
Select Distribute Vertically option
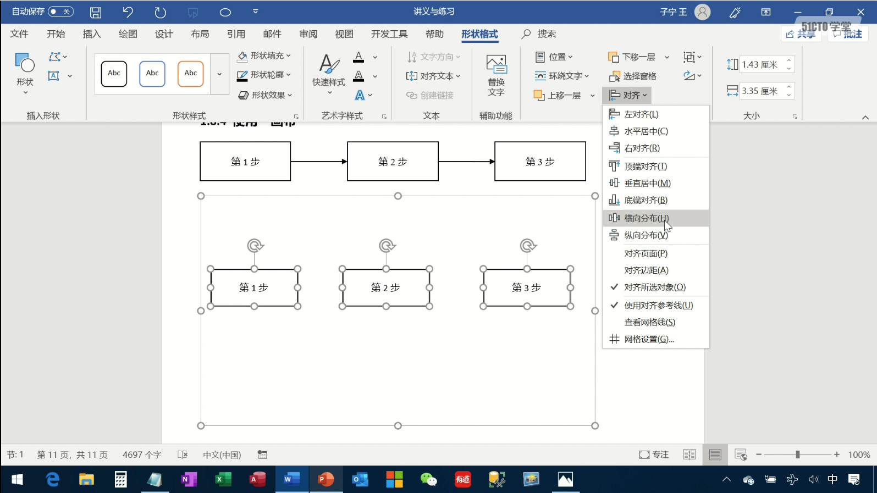[656, 235]
